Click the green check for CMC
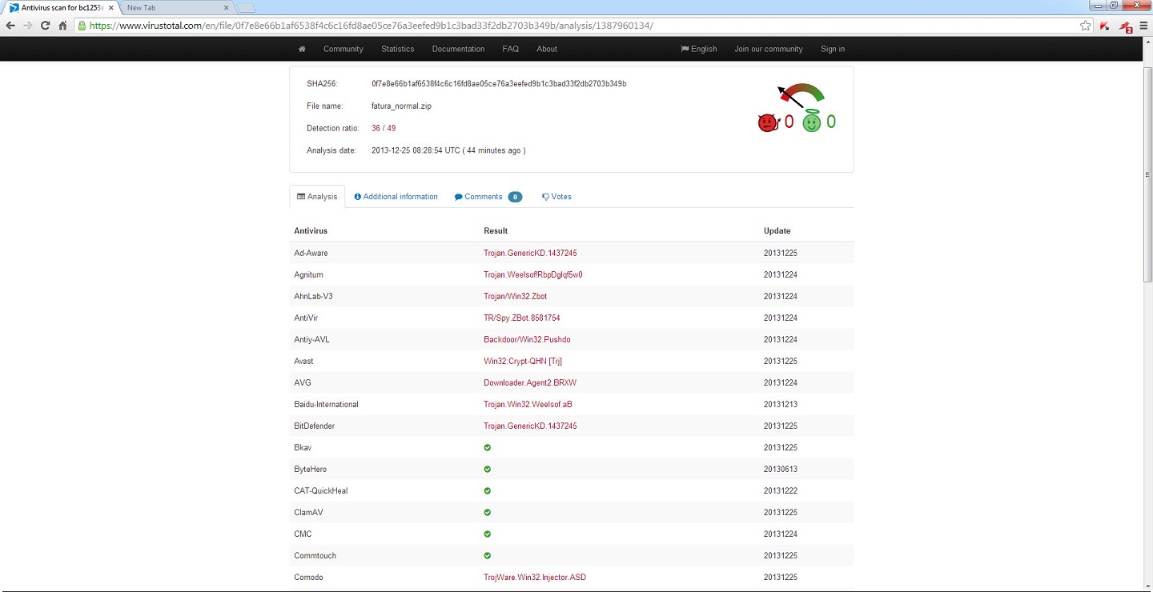 pos(488,534)
